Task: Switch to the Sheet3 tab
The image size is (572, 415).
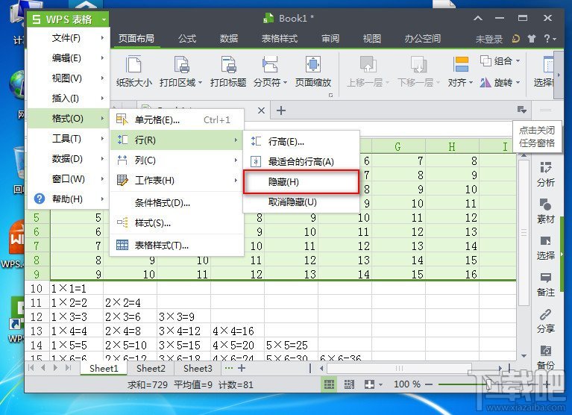Action: (198, 368)
